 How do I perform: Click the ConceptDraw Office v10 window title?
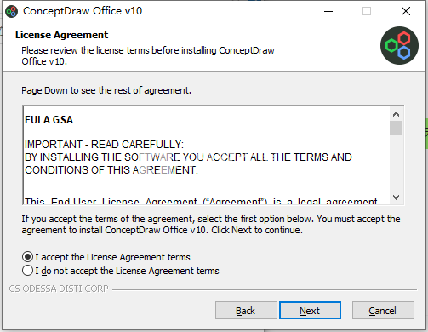tap(83, 11)
